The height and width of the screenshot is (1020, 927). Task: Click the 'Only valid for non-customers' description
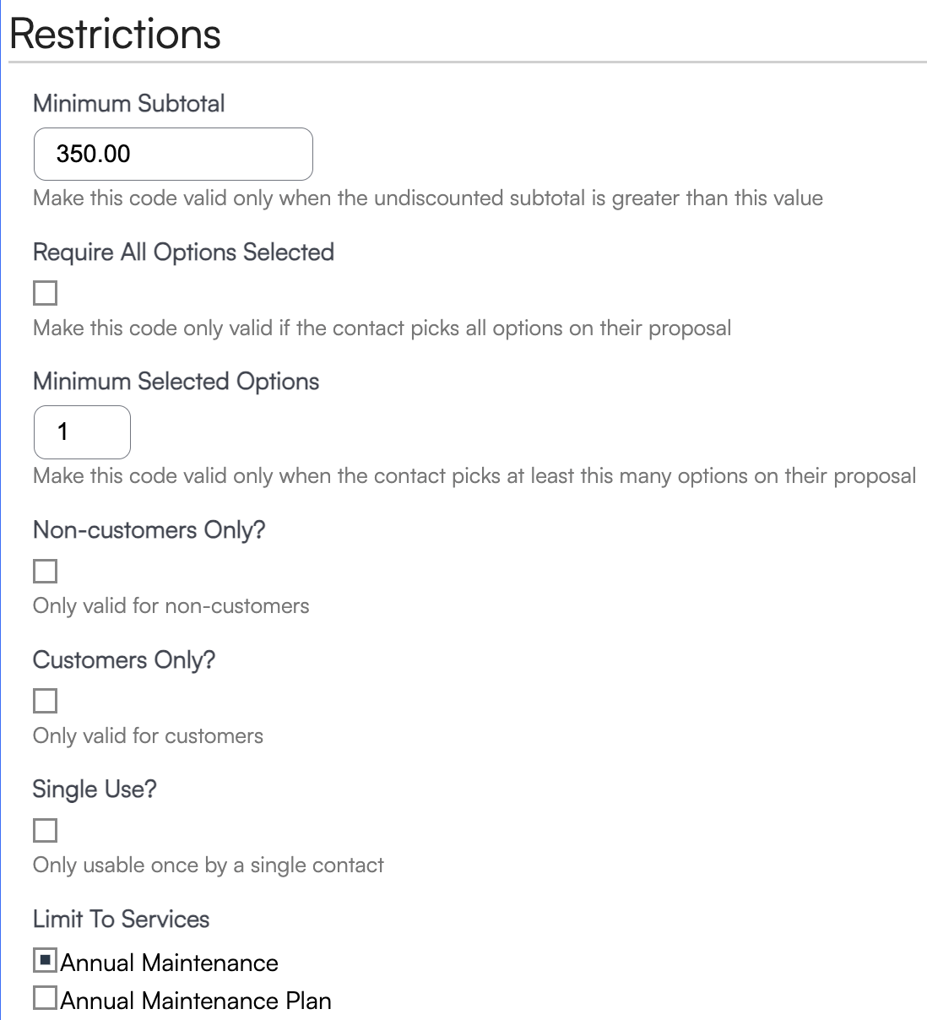(x=171, y=606)
